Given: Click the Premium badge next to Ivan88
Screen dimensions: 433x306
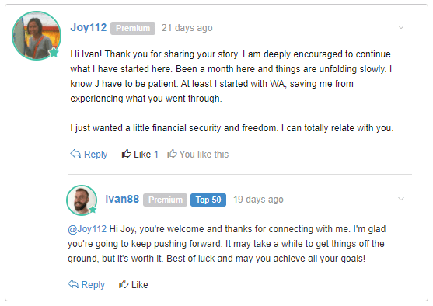Looking at the screenshot, I should point(165,200).
